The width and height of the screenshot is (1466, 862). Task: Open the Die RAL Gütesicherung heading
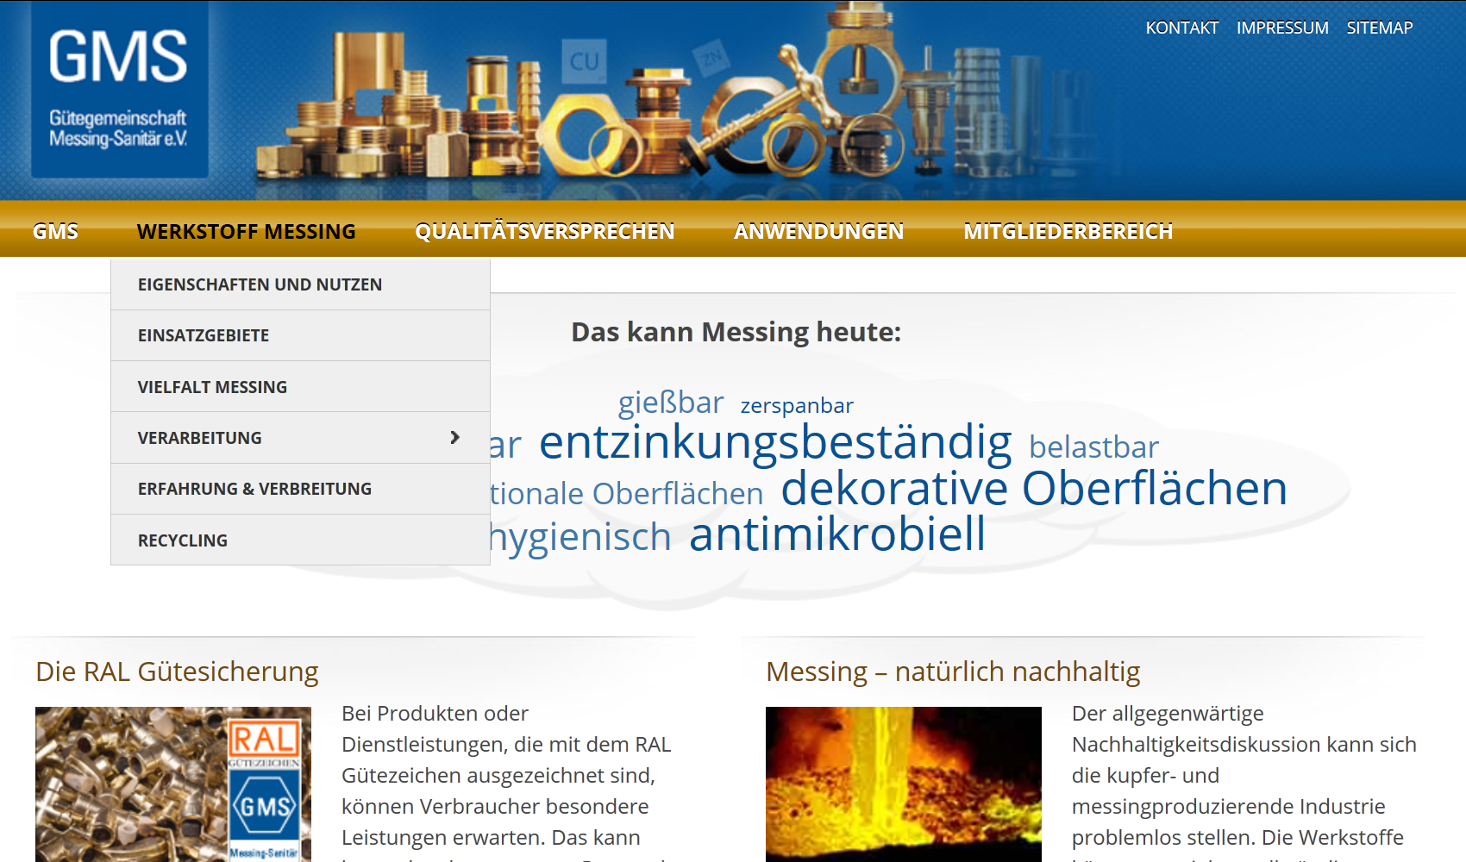177,671
